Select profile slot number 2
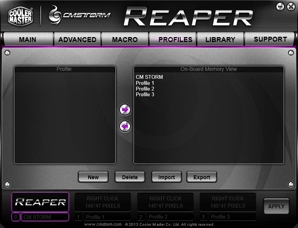 141,217
